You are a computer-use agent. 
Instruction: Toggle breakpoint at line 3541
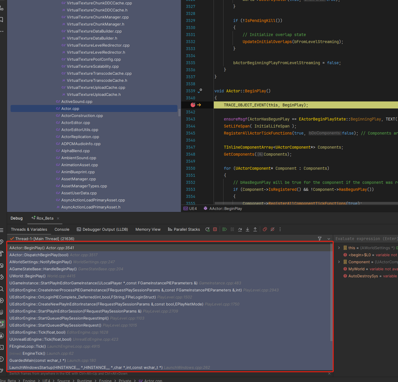click(x=193, y=105)
